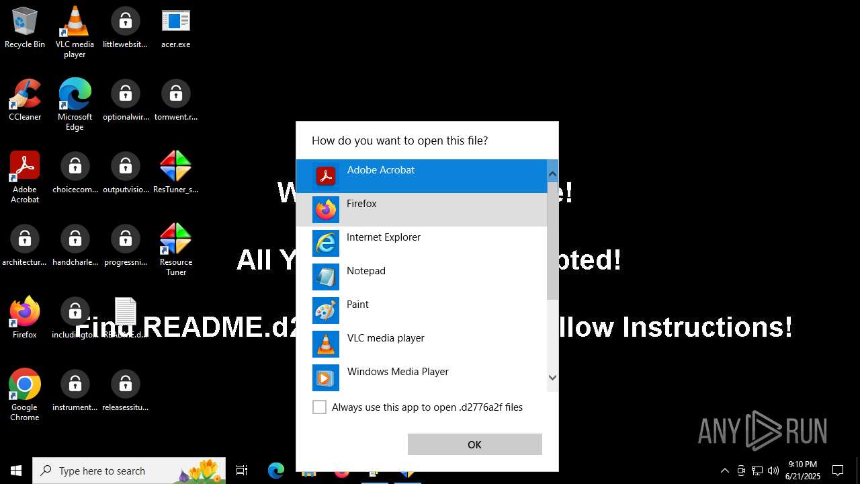Select VLC media player desktop shortcut
The width and height of the screenshot is (860, 484).
(x=75, y=32)
